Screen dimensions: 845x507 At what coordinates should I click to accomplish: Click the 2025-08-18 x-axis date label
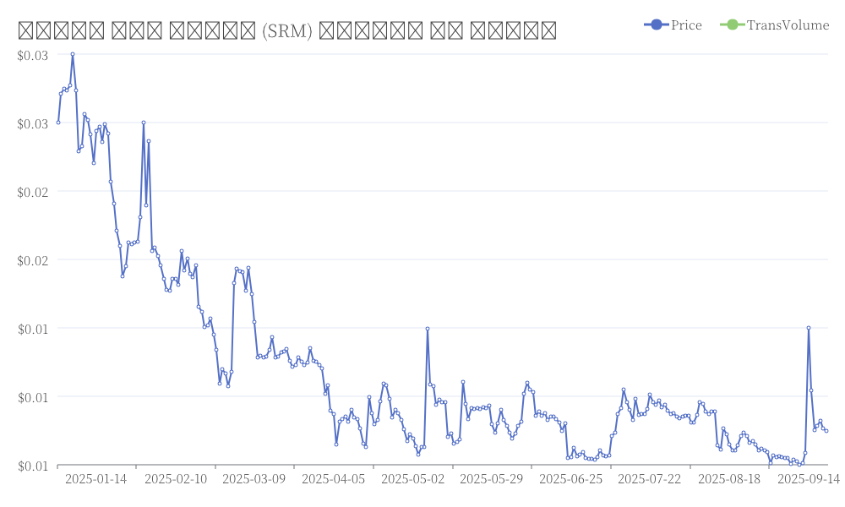click(729, 479)
